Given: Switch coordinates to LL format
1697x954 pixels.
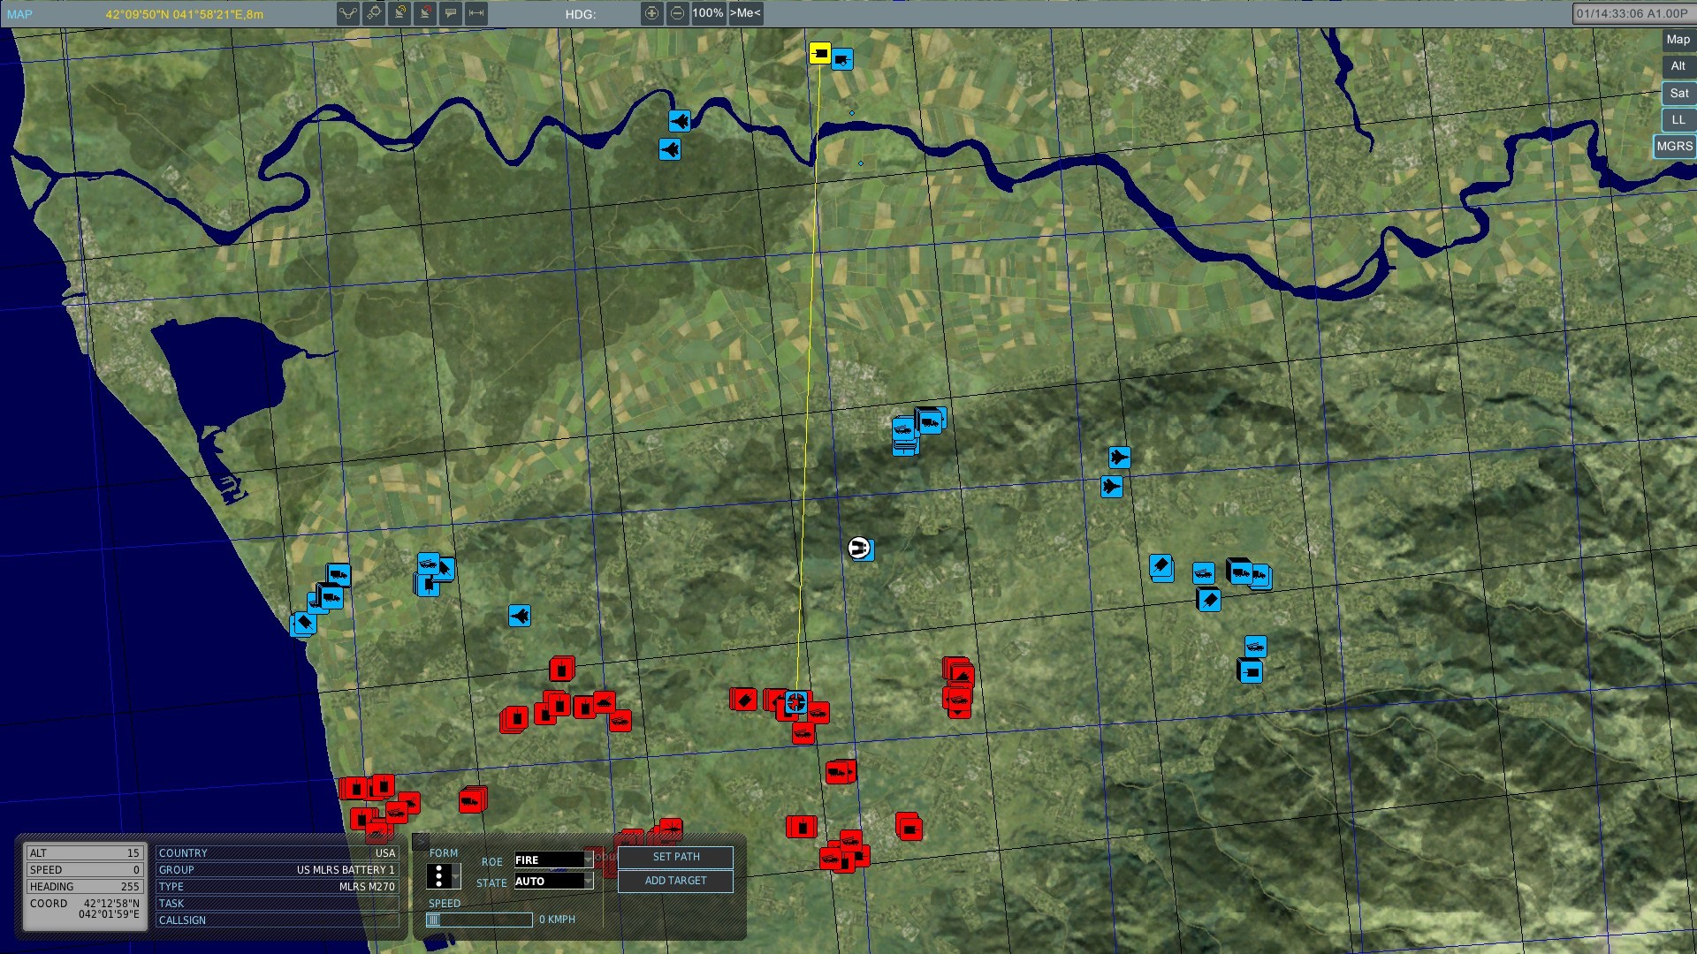Looking at the screenshot, I should [1677, 119].
